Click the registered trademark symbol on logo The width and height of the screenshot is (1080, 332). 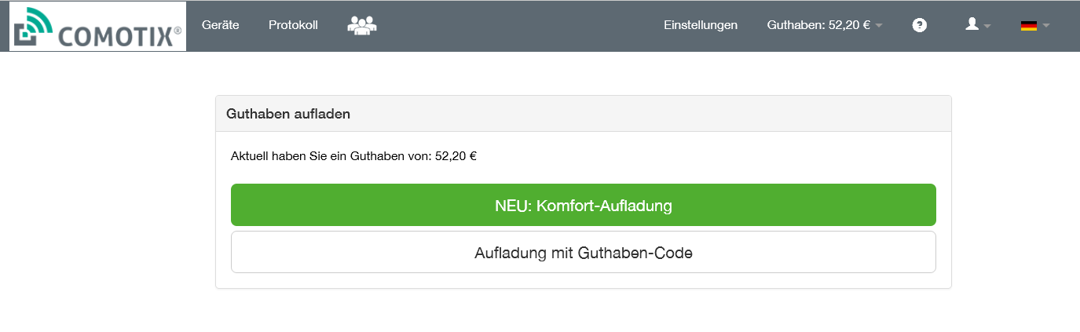pos(178,31)
